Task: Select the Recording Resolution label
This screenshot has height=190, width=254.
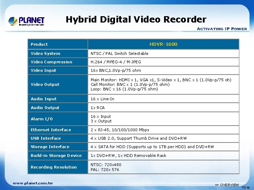Action: pyautogui.click(x=54, y=167)
